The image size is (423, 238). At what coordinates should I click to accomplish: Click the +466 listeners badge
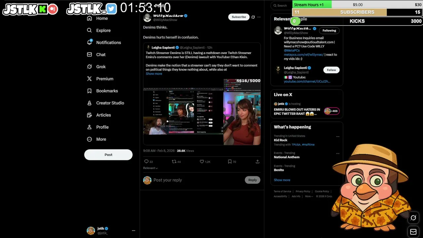pyautogui.click(x=331, y=111)
